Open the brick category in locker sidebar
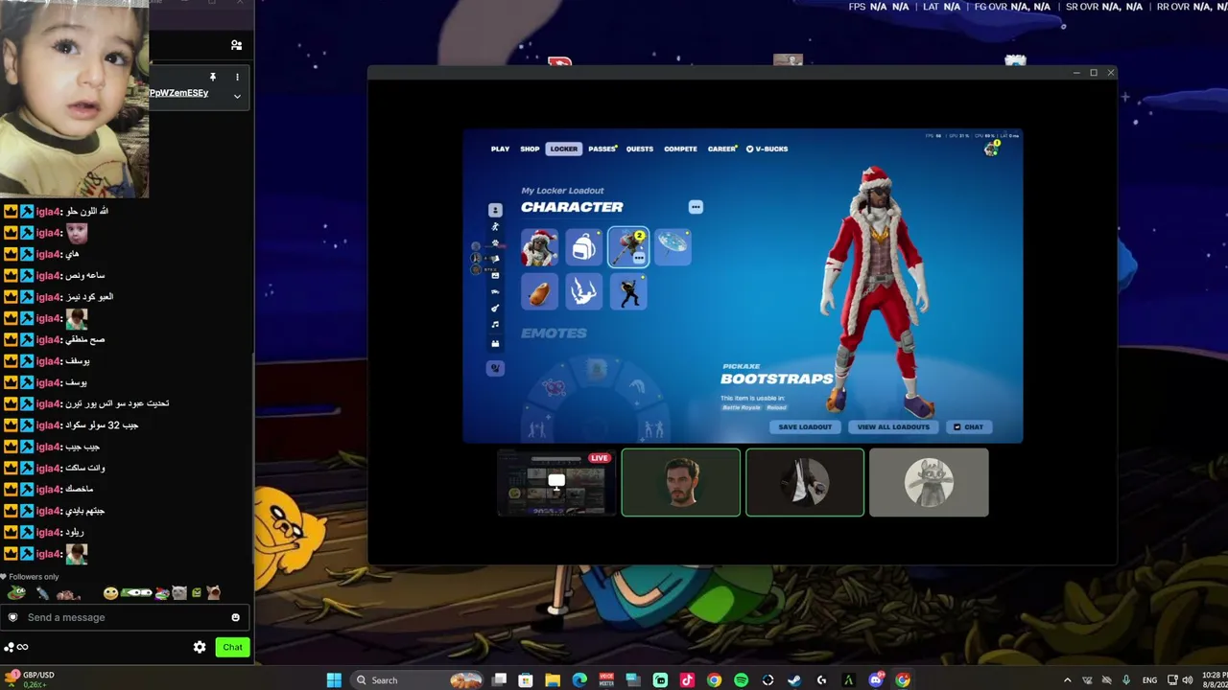Image resolution: width=1228 pixels, height=690 pixels. click(x=495, y=343)
